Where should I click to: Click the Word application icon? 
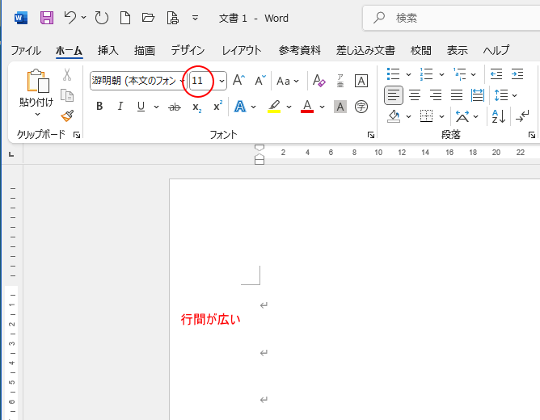21,18
